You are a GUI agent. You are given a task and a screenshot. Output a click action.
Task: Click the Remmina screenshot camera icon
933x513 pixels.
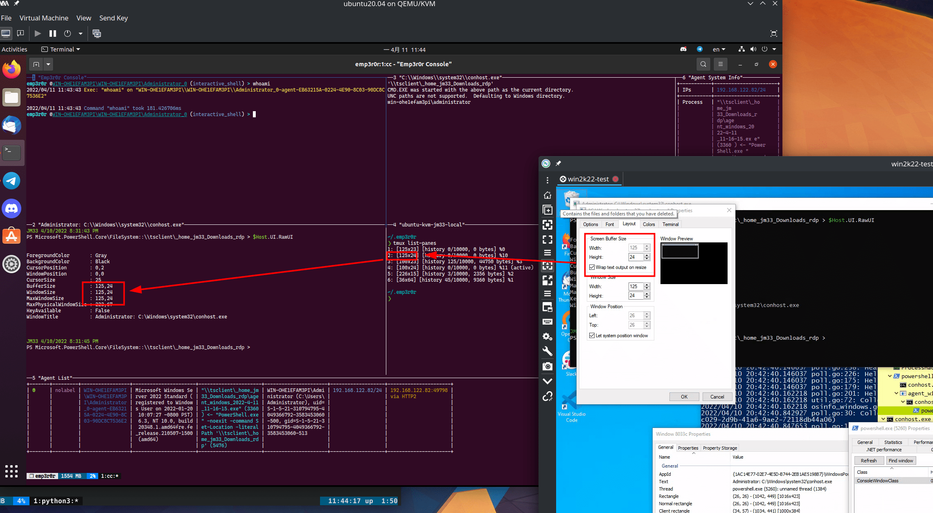547,366
